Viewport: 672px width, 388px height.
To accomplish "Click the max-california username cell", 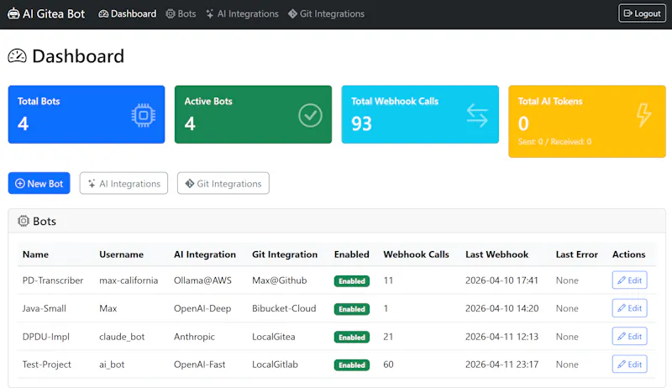I will 129,281.
